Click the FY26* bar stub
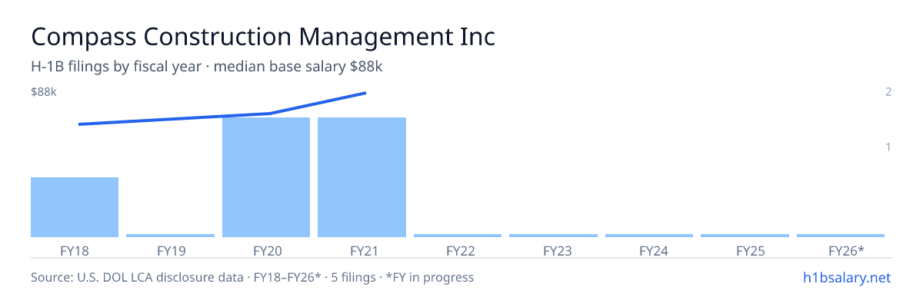 (841, 236)
